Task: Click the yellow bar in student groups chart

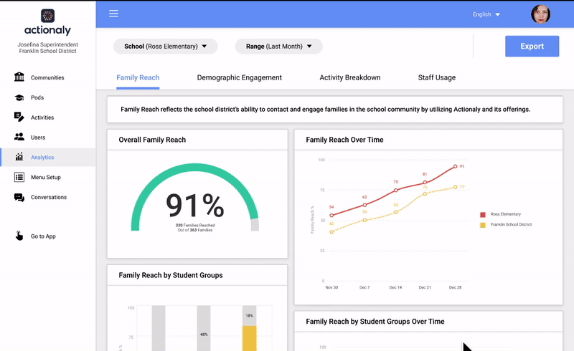Action: tap(249, 338)
